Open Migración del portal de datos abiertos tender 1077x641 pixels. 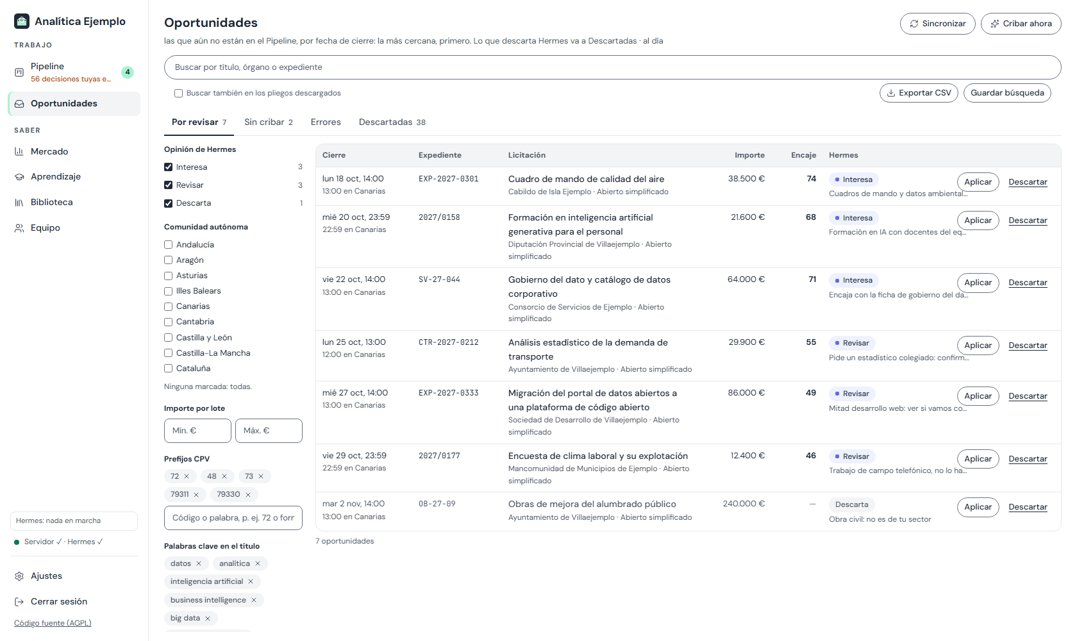(592, 400)
